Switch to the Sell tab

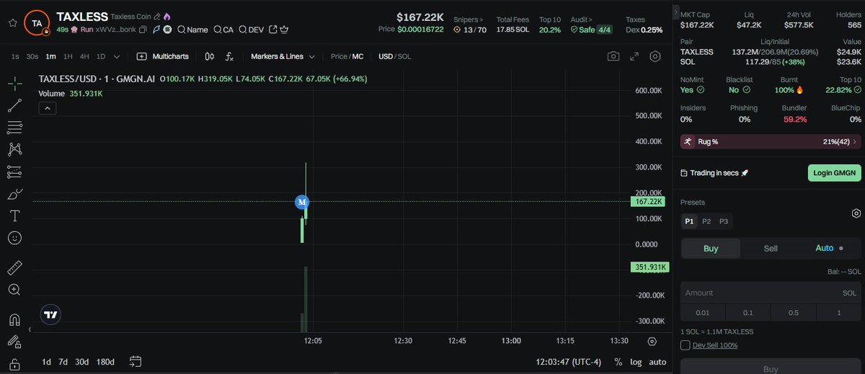pos(771,248)
